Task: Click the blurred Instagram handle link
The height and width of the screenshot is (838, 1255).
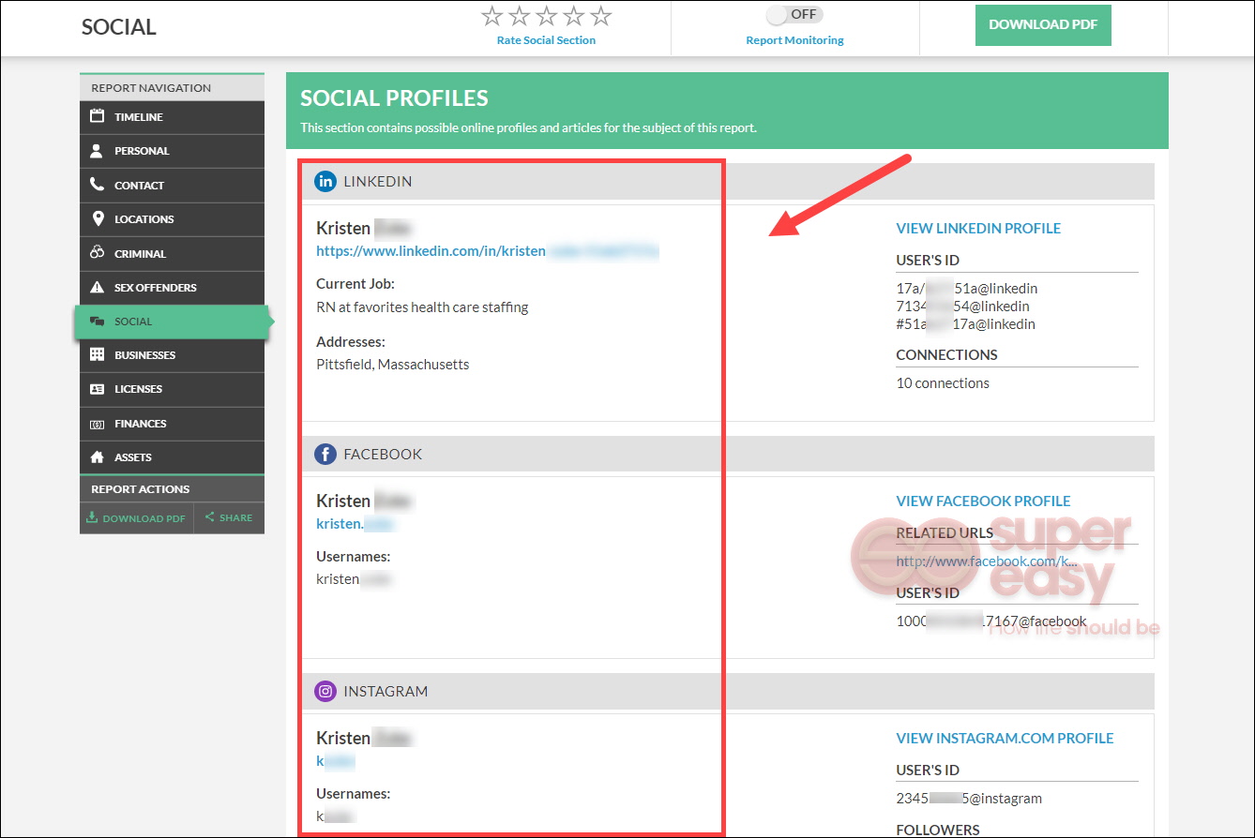Action: coord(336,761)
